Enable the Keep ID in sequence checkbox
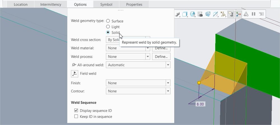280x125 pixels. [x=76, y=116]
